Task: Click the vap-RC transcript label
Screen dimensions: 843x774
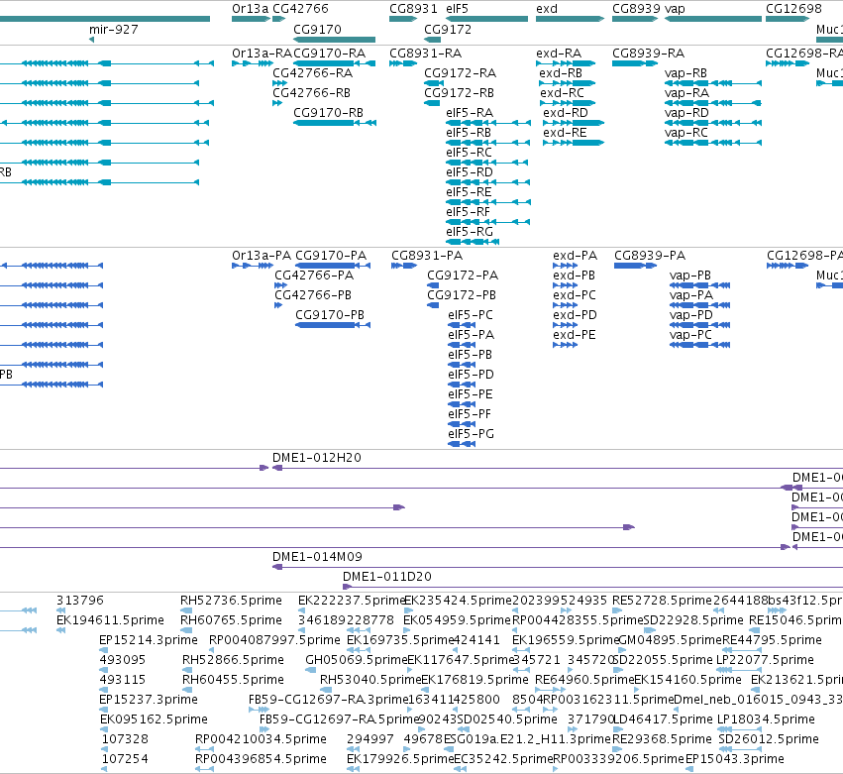Action: click(686, 133)
